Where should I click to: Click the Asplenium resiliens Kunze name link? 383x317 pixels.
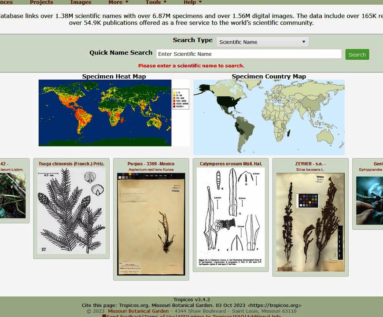151,169
